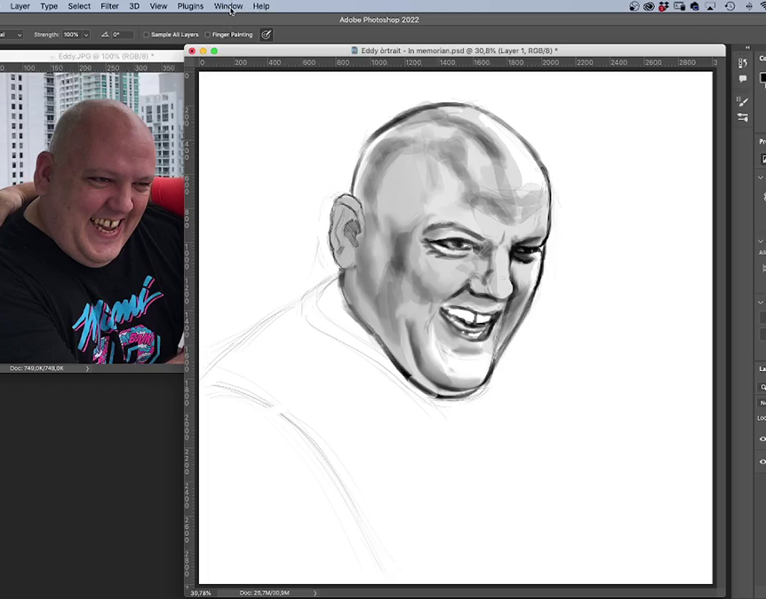Open the Plugins menu
This screenshot has height=599, width=766.
tap(190, 6)
